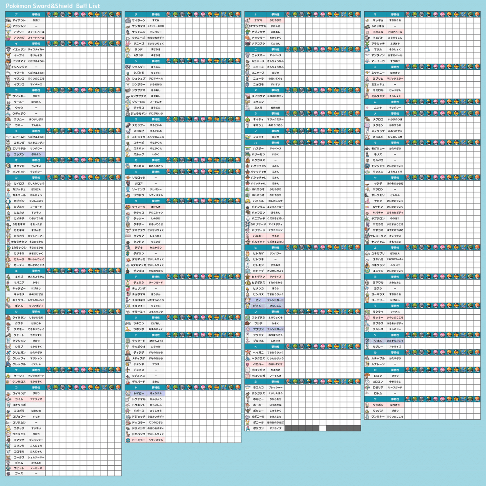Click the スコルピ Pokémon sprite
486x486 pixels.
128,131
